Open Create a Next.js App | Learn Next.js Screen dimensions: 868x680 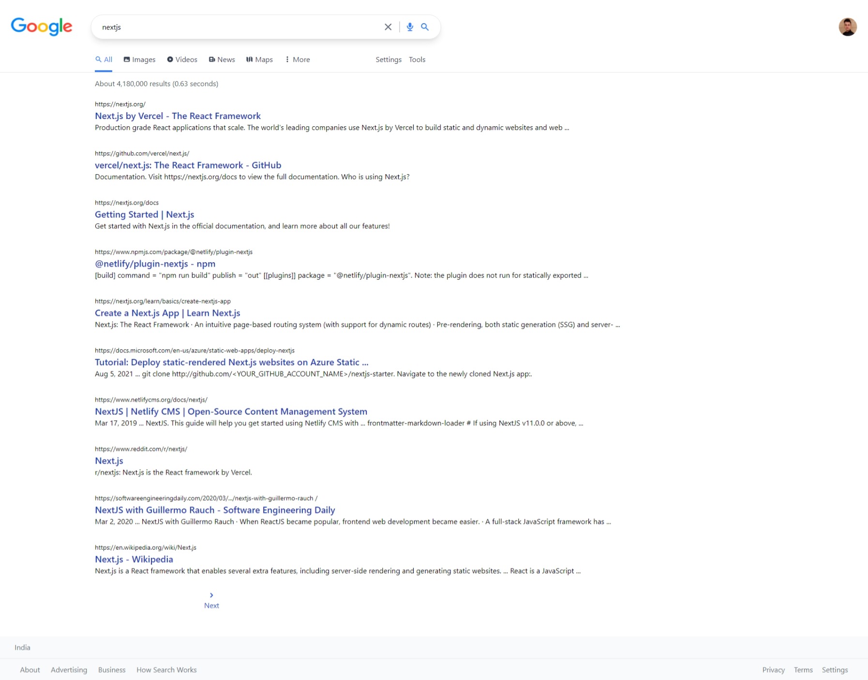167,313
